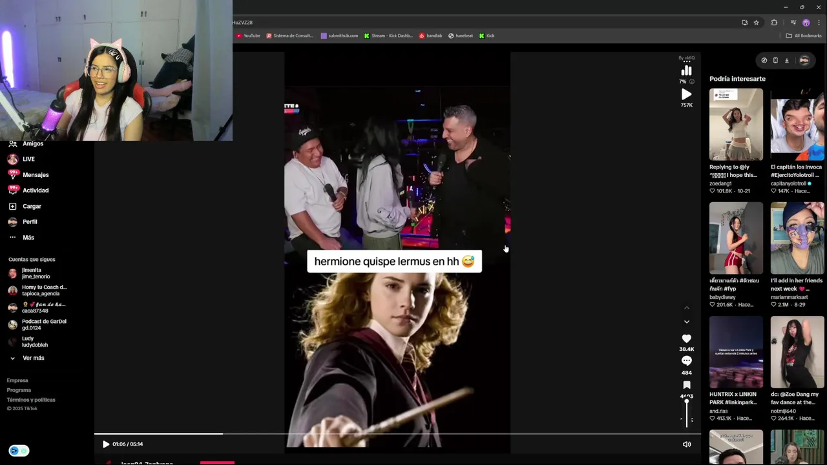Open Chrome three-dot menu
The image size is (827, 465).
click(819, 23)
